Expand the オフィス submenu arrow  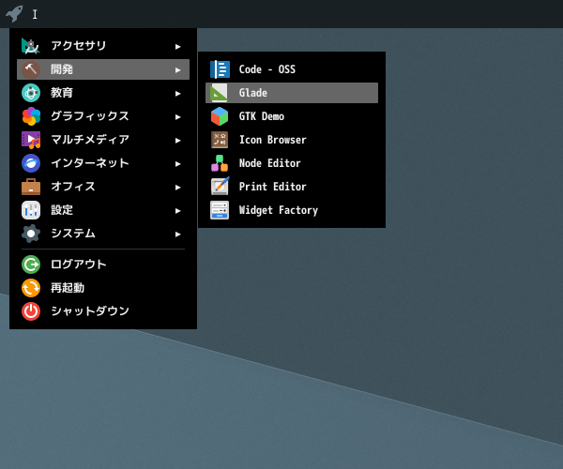click(177, 188)
